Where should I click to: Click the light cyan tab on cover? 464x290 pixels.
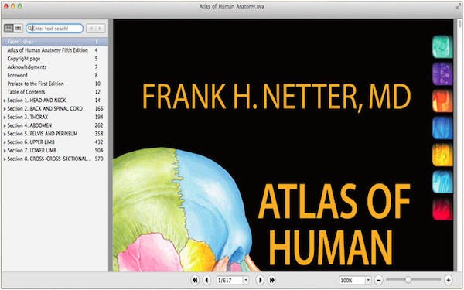tap(442, 182)
